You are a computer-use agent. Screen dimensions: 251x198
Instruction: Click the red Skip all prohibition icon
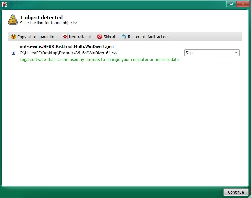tap(100, 37)
